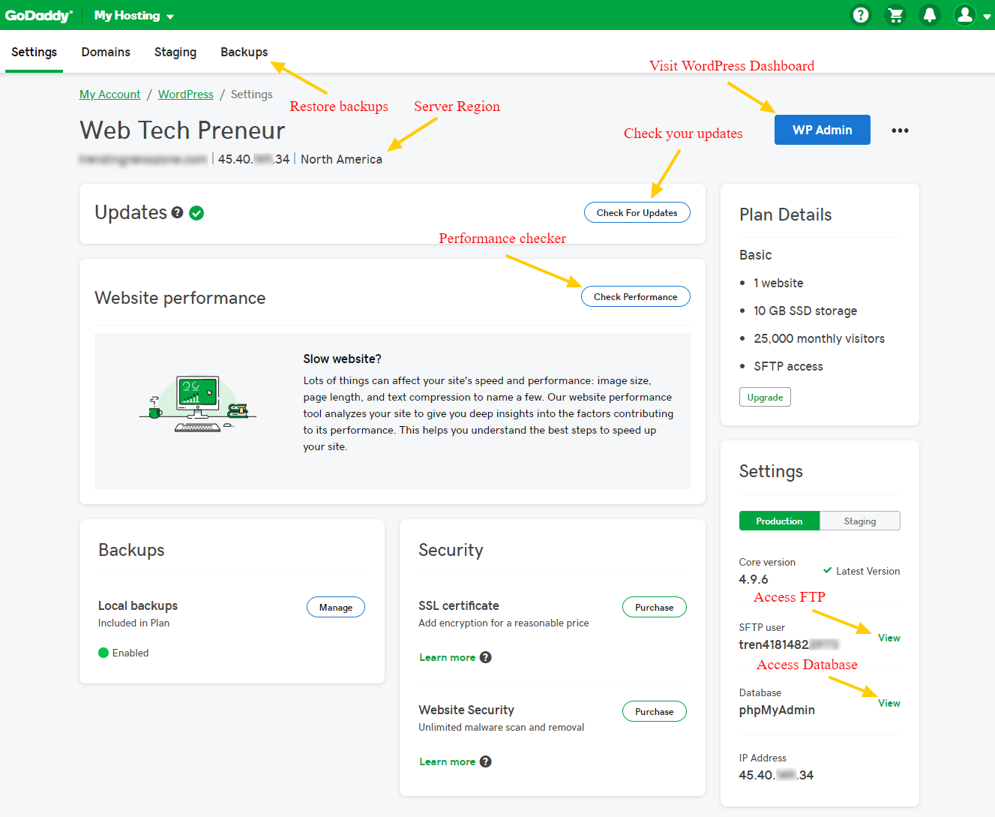Open the account profile icon
Viewport: 995px width, 817px height.
964,14
